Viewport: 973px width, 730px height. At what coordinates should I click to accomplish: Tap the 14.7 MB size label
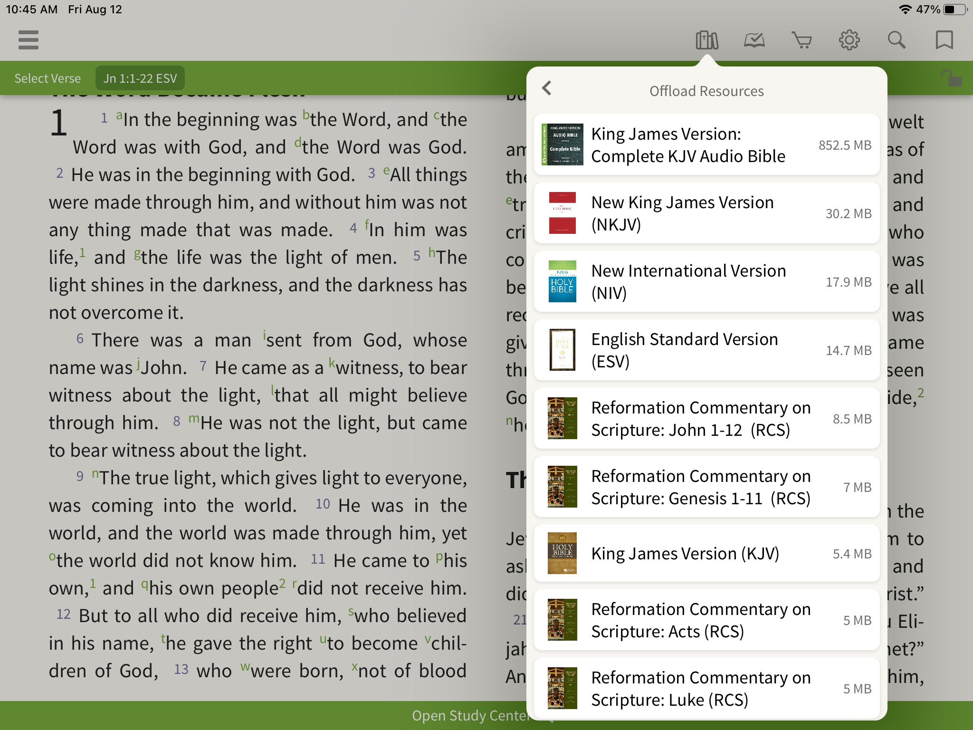coord(849,351)
